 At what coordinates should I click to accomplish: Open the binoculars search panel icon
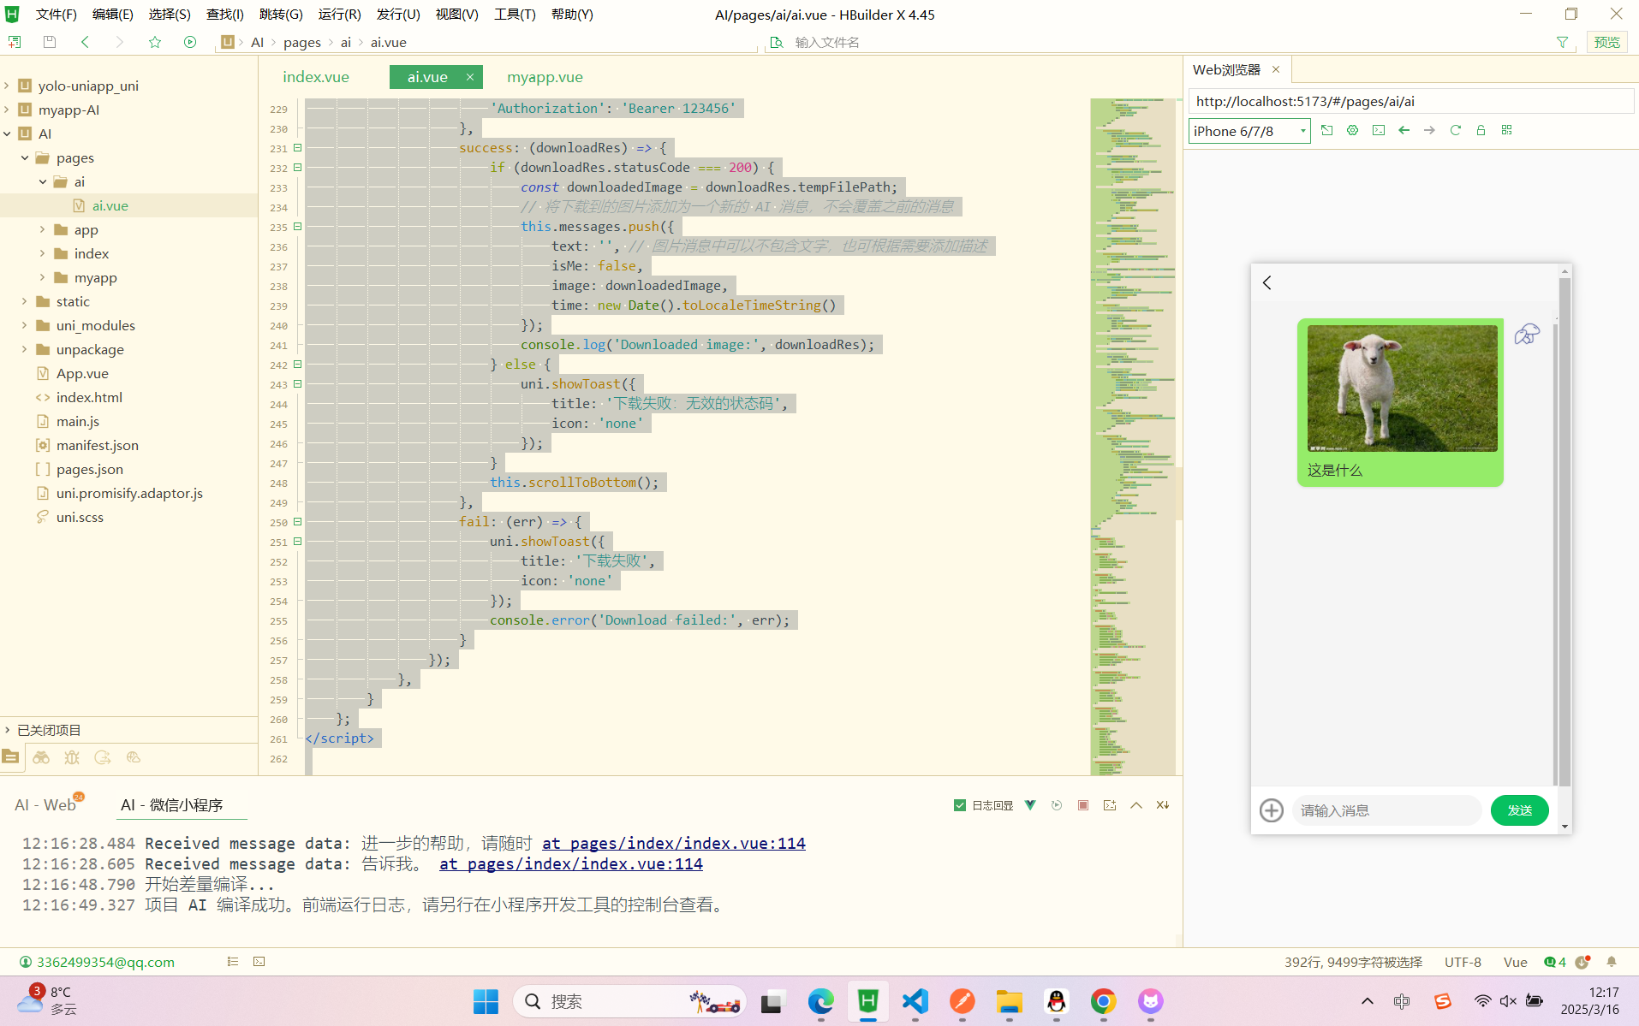[x=41, y=757]
